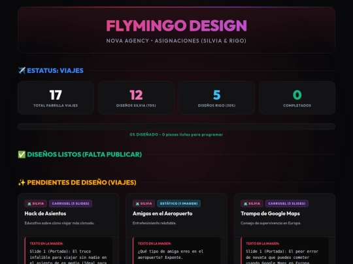The image size is (353, 264).
Task: Click the Educativo description under Hack de Asientos
Action: click(x=59, y=223)
